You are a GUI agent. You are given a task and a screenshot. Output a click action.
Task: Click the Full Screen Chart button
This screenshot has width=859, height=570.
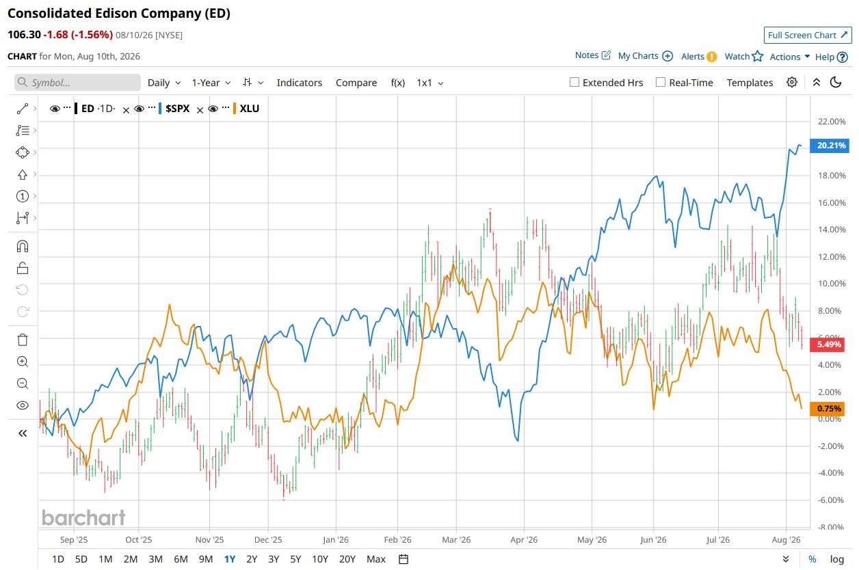(x=808, y=35)
